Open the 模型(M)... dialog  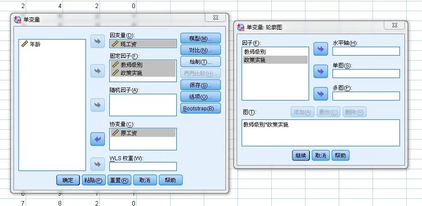tap(201, 38)
